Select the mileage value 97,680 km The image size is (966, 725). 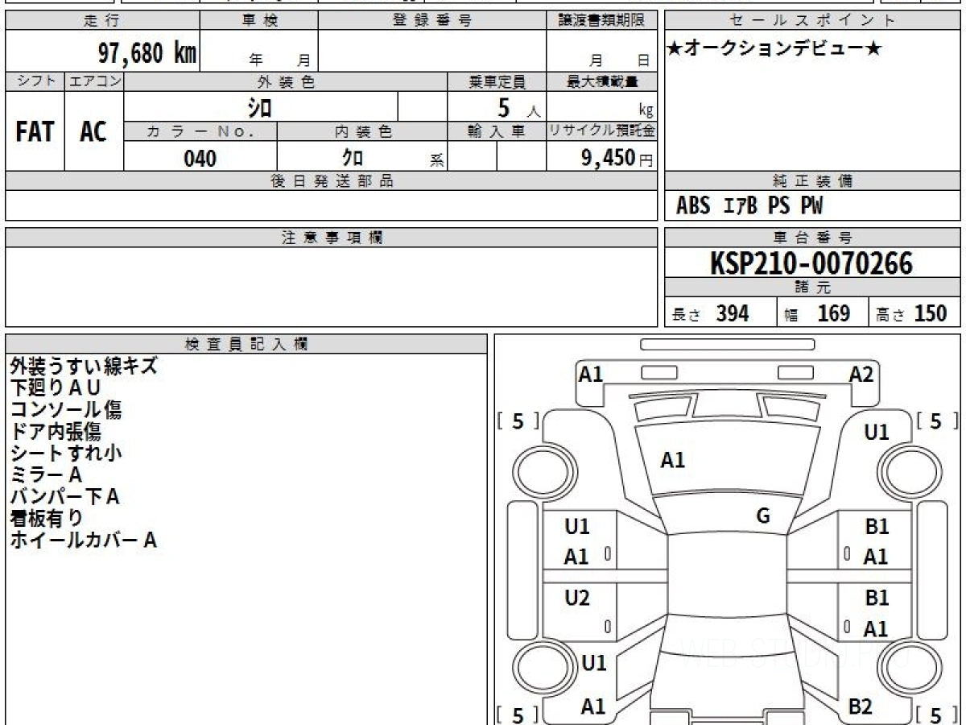pyautogui.click(x=147, y=52)
